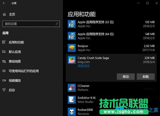This screenshot has width=160, height=116.
Task: Open 可使用网站打开的应用 section
Action: pos(24,71)
